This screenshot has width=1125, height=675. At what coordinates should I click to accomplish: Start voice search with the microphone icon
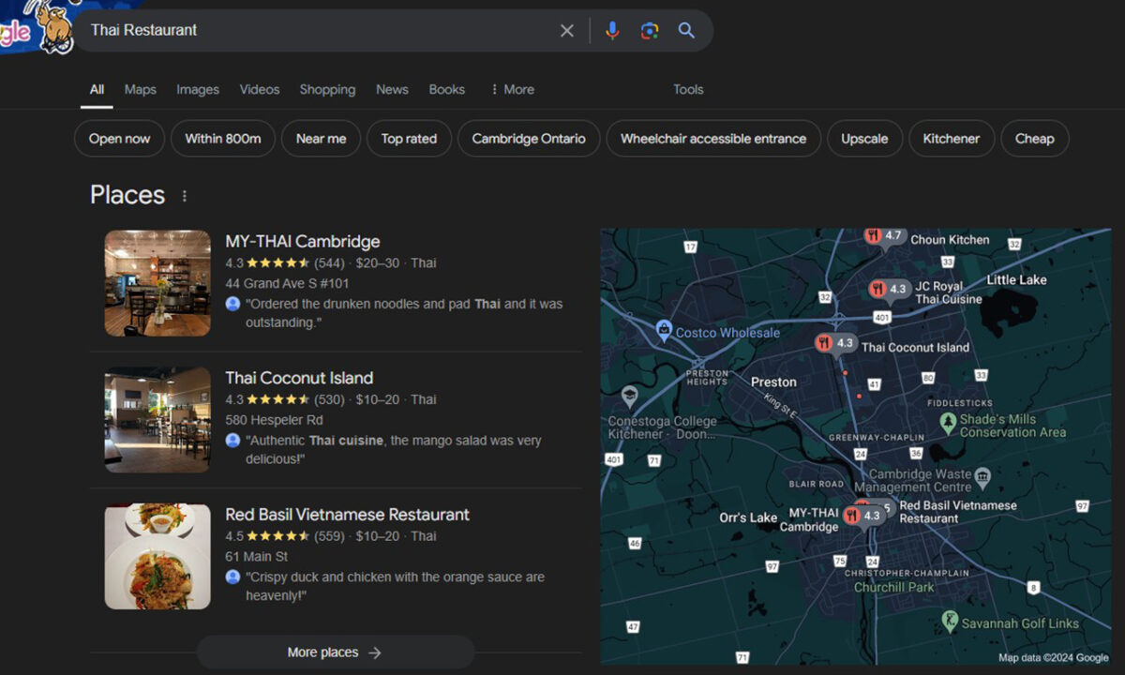tap(612, 31)
